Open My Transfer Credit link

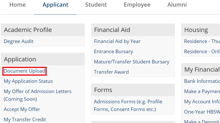[x=25, y=119]
